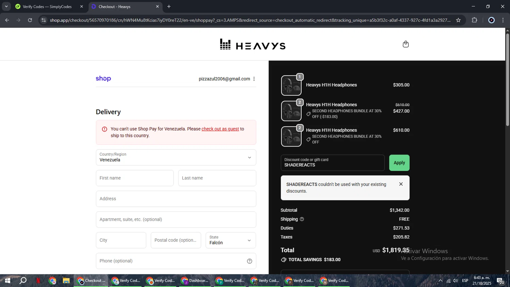510x287 pixels.
Task: Click the discount code field containing SHADEREACTS
Action: 333,163
